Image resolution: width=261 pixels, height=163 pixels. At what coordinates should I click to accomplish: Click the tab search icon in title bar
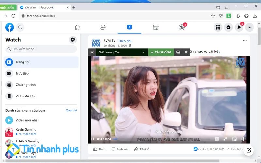pyautogui.click(x=218, y=7)
